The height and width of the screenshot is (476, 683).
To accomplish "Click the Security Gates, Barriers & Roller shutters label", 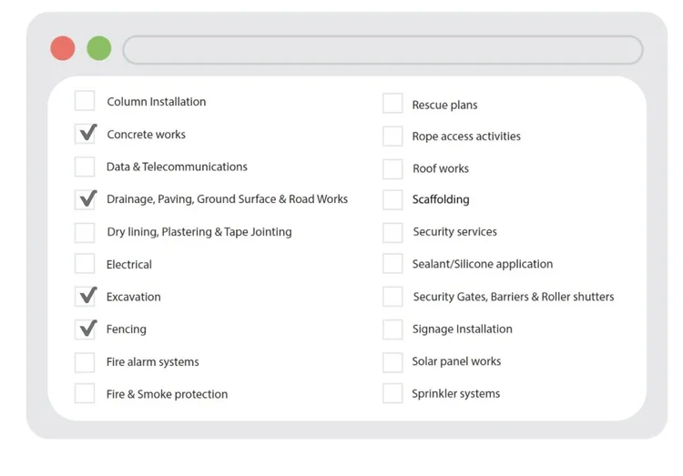I will pyautogui.click(x=514, y=297).
